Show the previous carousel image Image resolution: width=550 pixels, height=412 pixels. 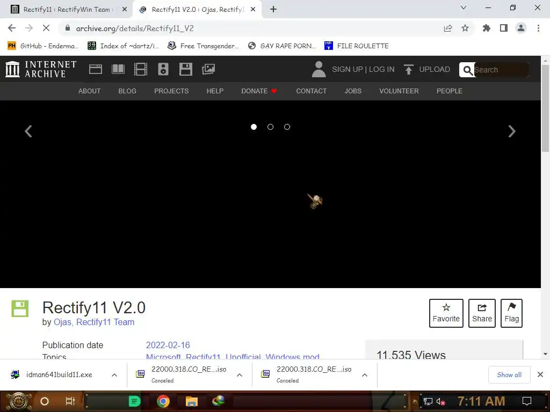point(28,131)
